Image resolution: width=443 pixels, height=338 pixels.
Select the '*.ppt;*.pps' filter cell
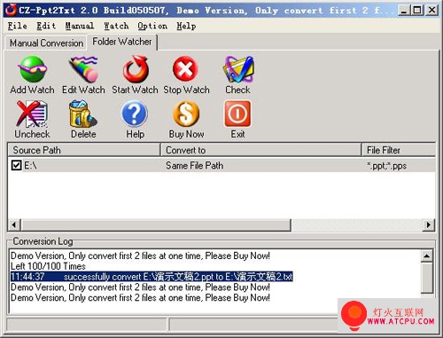(387, 166)
